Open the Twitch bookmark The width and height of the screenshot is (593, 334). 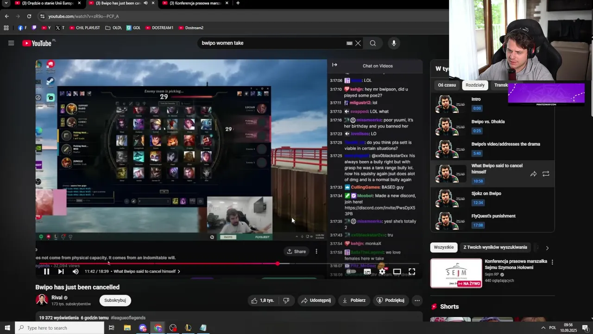coord(34,28)
